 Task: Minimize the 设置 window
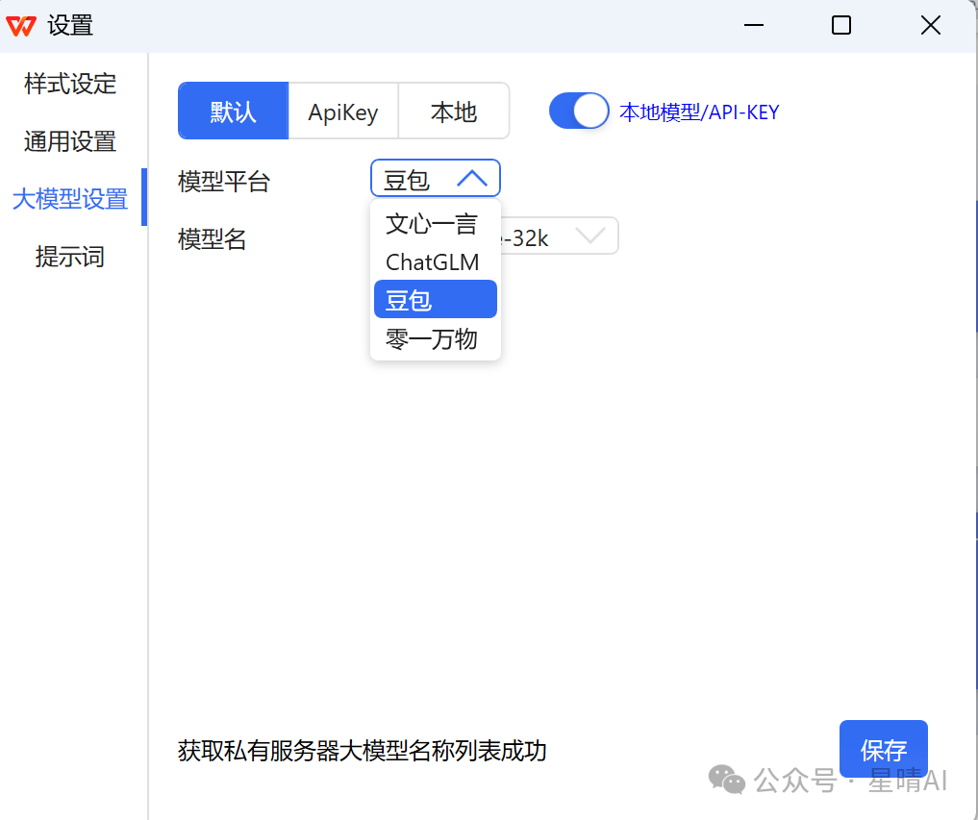point(754,26)
